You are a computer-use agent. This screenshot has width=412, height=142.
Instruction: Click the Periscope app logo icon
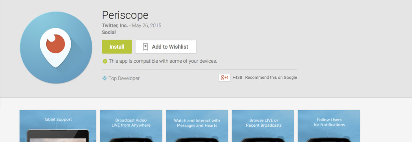pyautogui.click(x=56, y=48)
